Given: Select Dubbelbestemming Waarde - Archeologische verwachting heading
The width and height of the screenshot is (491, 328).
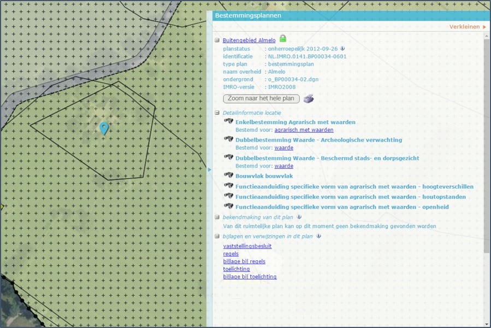Looking at the screenshot, I should [319, 140].
